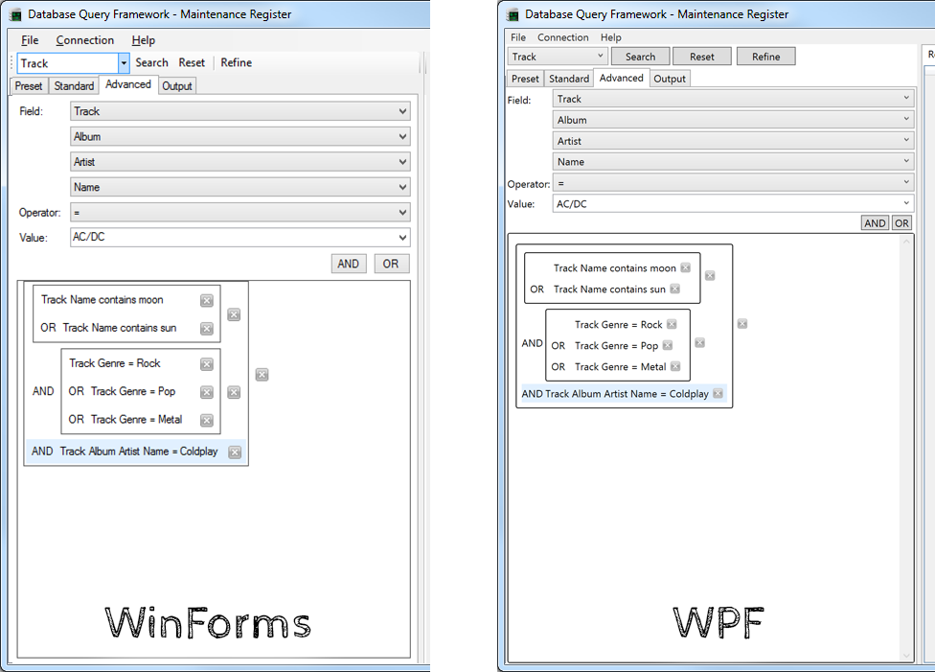Open the Name field dropdown in WinForms window
935x672 pixels.
coord(239,187)
